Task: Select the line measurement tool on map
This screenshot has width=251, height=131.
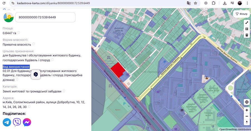Action: [x=247, y=23]
